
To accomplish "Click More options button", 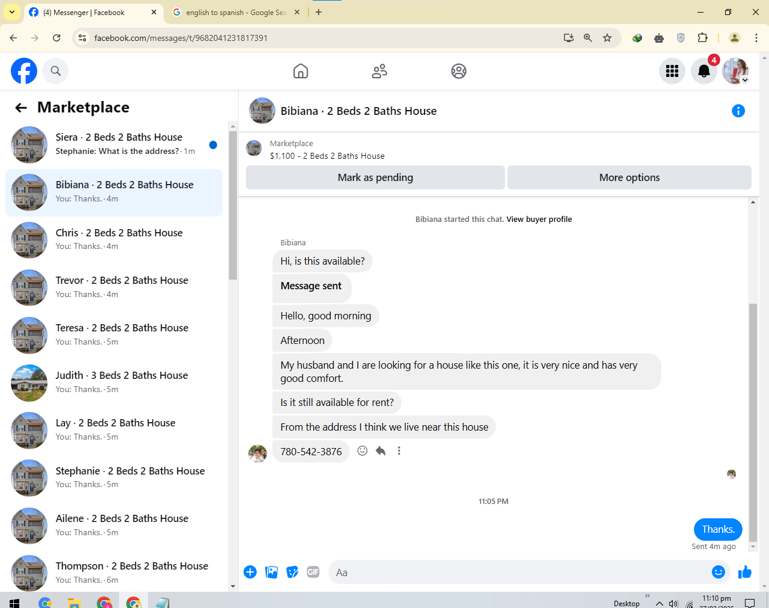I will (630, 177).
